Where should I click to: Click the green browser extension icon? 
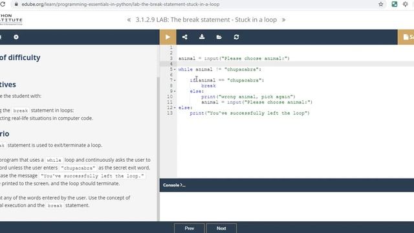[x=395, y=5]
